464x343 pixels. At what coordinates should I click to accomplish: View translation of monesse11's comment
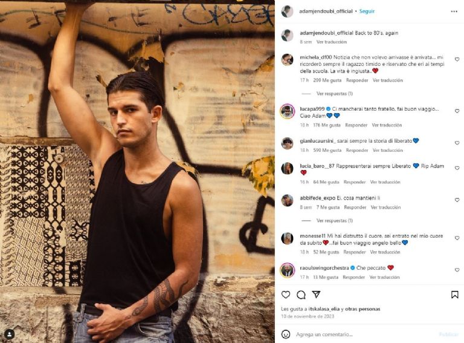click(x=385, y=252)
